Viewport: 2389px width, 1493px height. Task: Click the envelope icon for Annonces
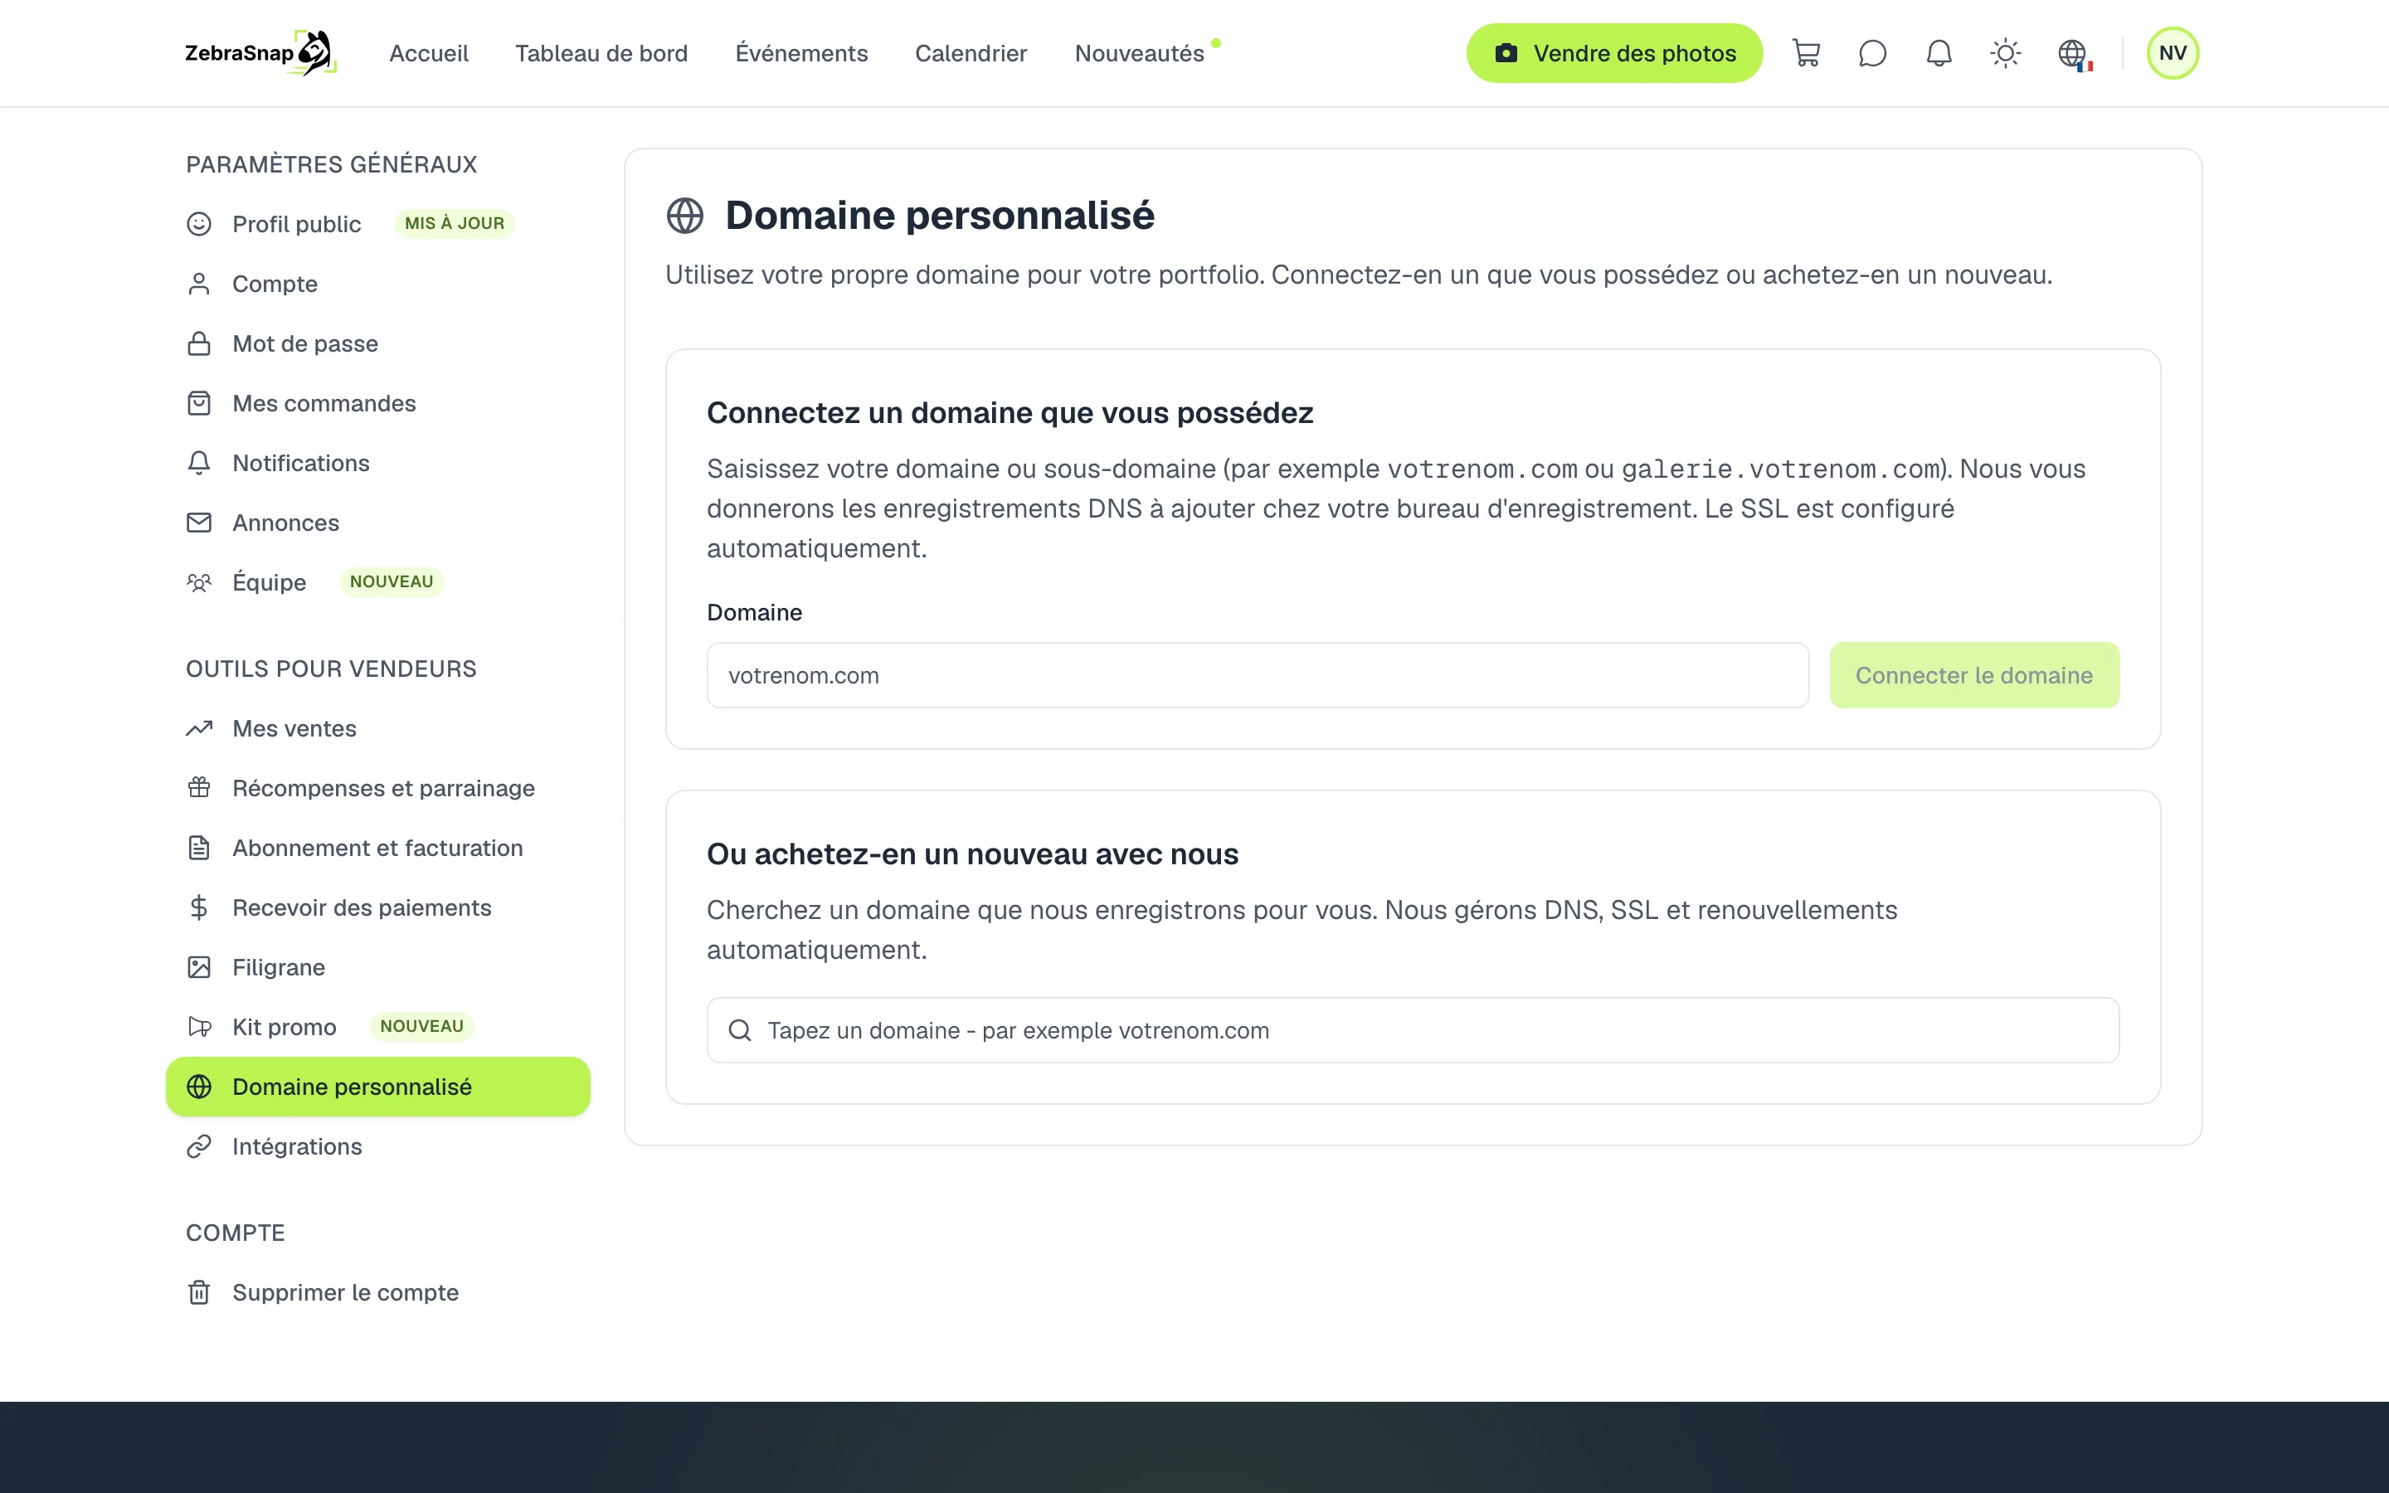pyautogui.click(x=199, y=523)
